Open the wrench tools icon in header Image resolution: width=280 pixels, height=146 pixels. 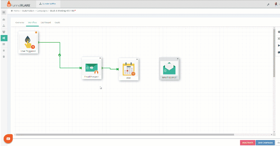click(268, 4)
